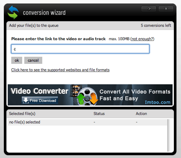Viewport: 181px width, 158px height.
Task: Click the blue-green conversion arrows logo
Action: click(x=13, y=12)
